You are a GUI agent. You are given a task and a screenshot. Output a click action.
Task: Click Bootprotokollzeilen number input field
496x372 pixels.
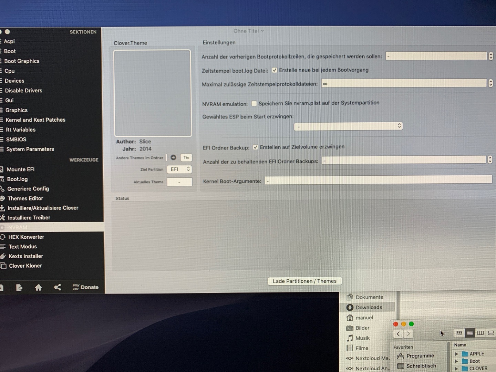point(436,56)
